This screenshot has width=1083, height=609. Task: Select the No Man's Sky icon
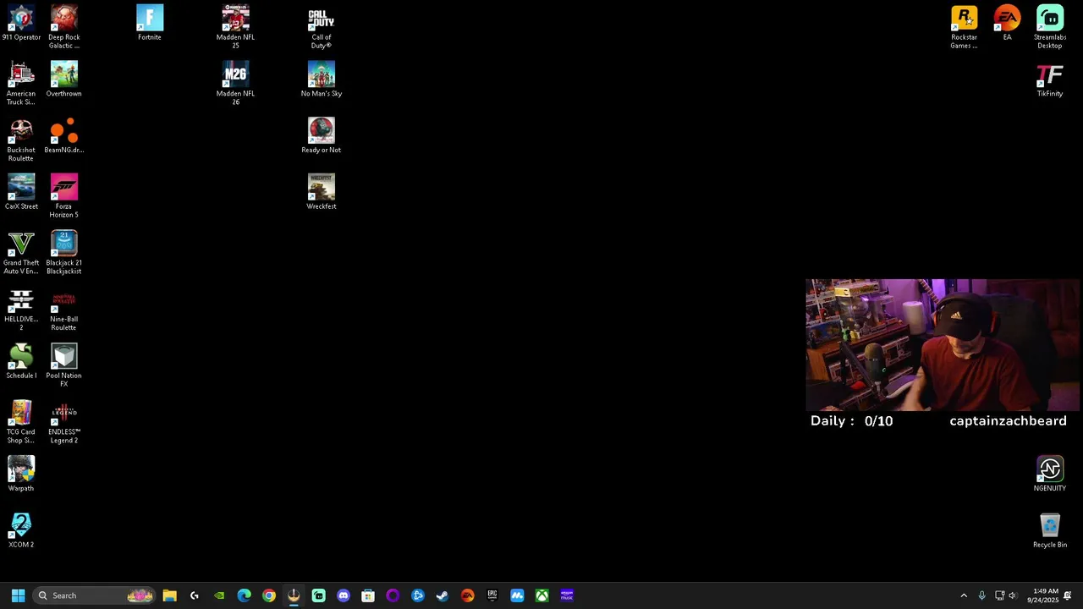(322, 80)
